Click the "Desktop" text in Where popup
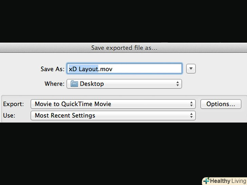 pyautogui.click(x=92, y=84)
